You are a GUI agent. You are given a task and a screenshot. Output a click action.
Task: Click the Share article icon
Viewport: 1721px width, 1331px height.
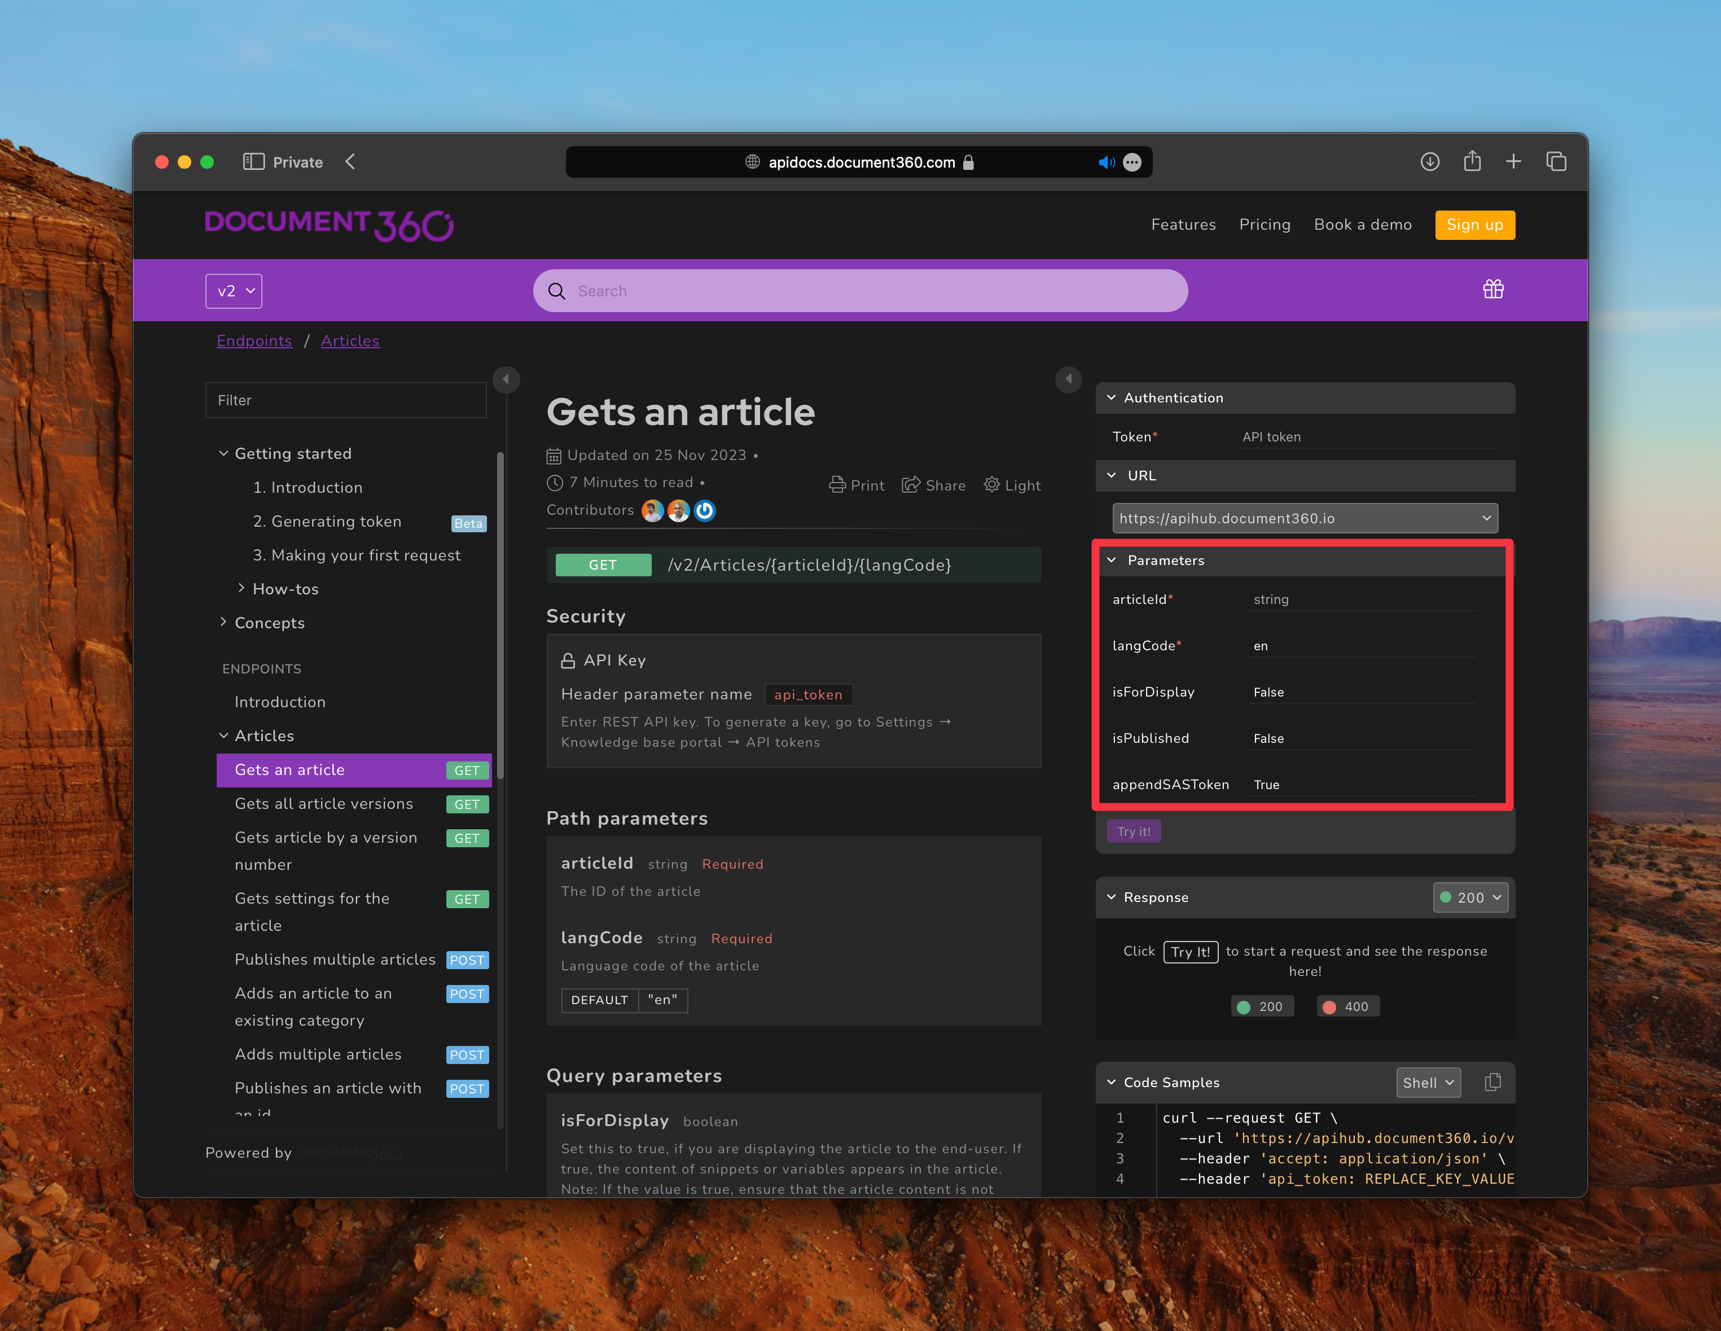(x=911, y=485)
